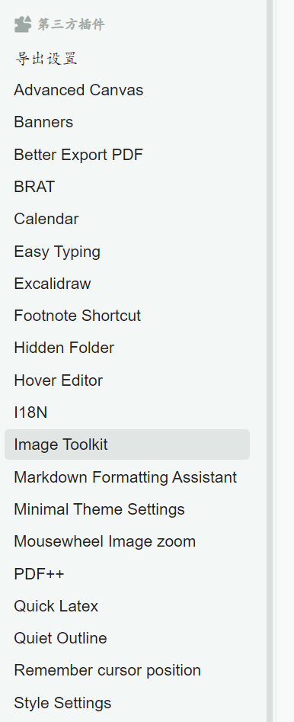Select Mousewheel Image zoom plugin
The image size is (294, 722).
pyautogui.click(x=127, y=541)
